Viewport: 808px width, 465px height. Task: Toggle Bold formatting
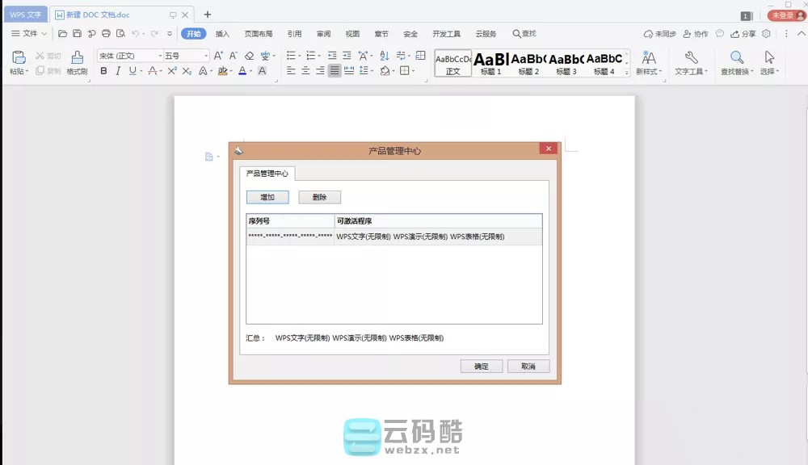[103, 71]
